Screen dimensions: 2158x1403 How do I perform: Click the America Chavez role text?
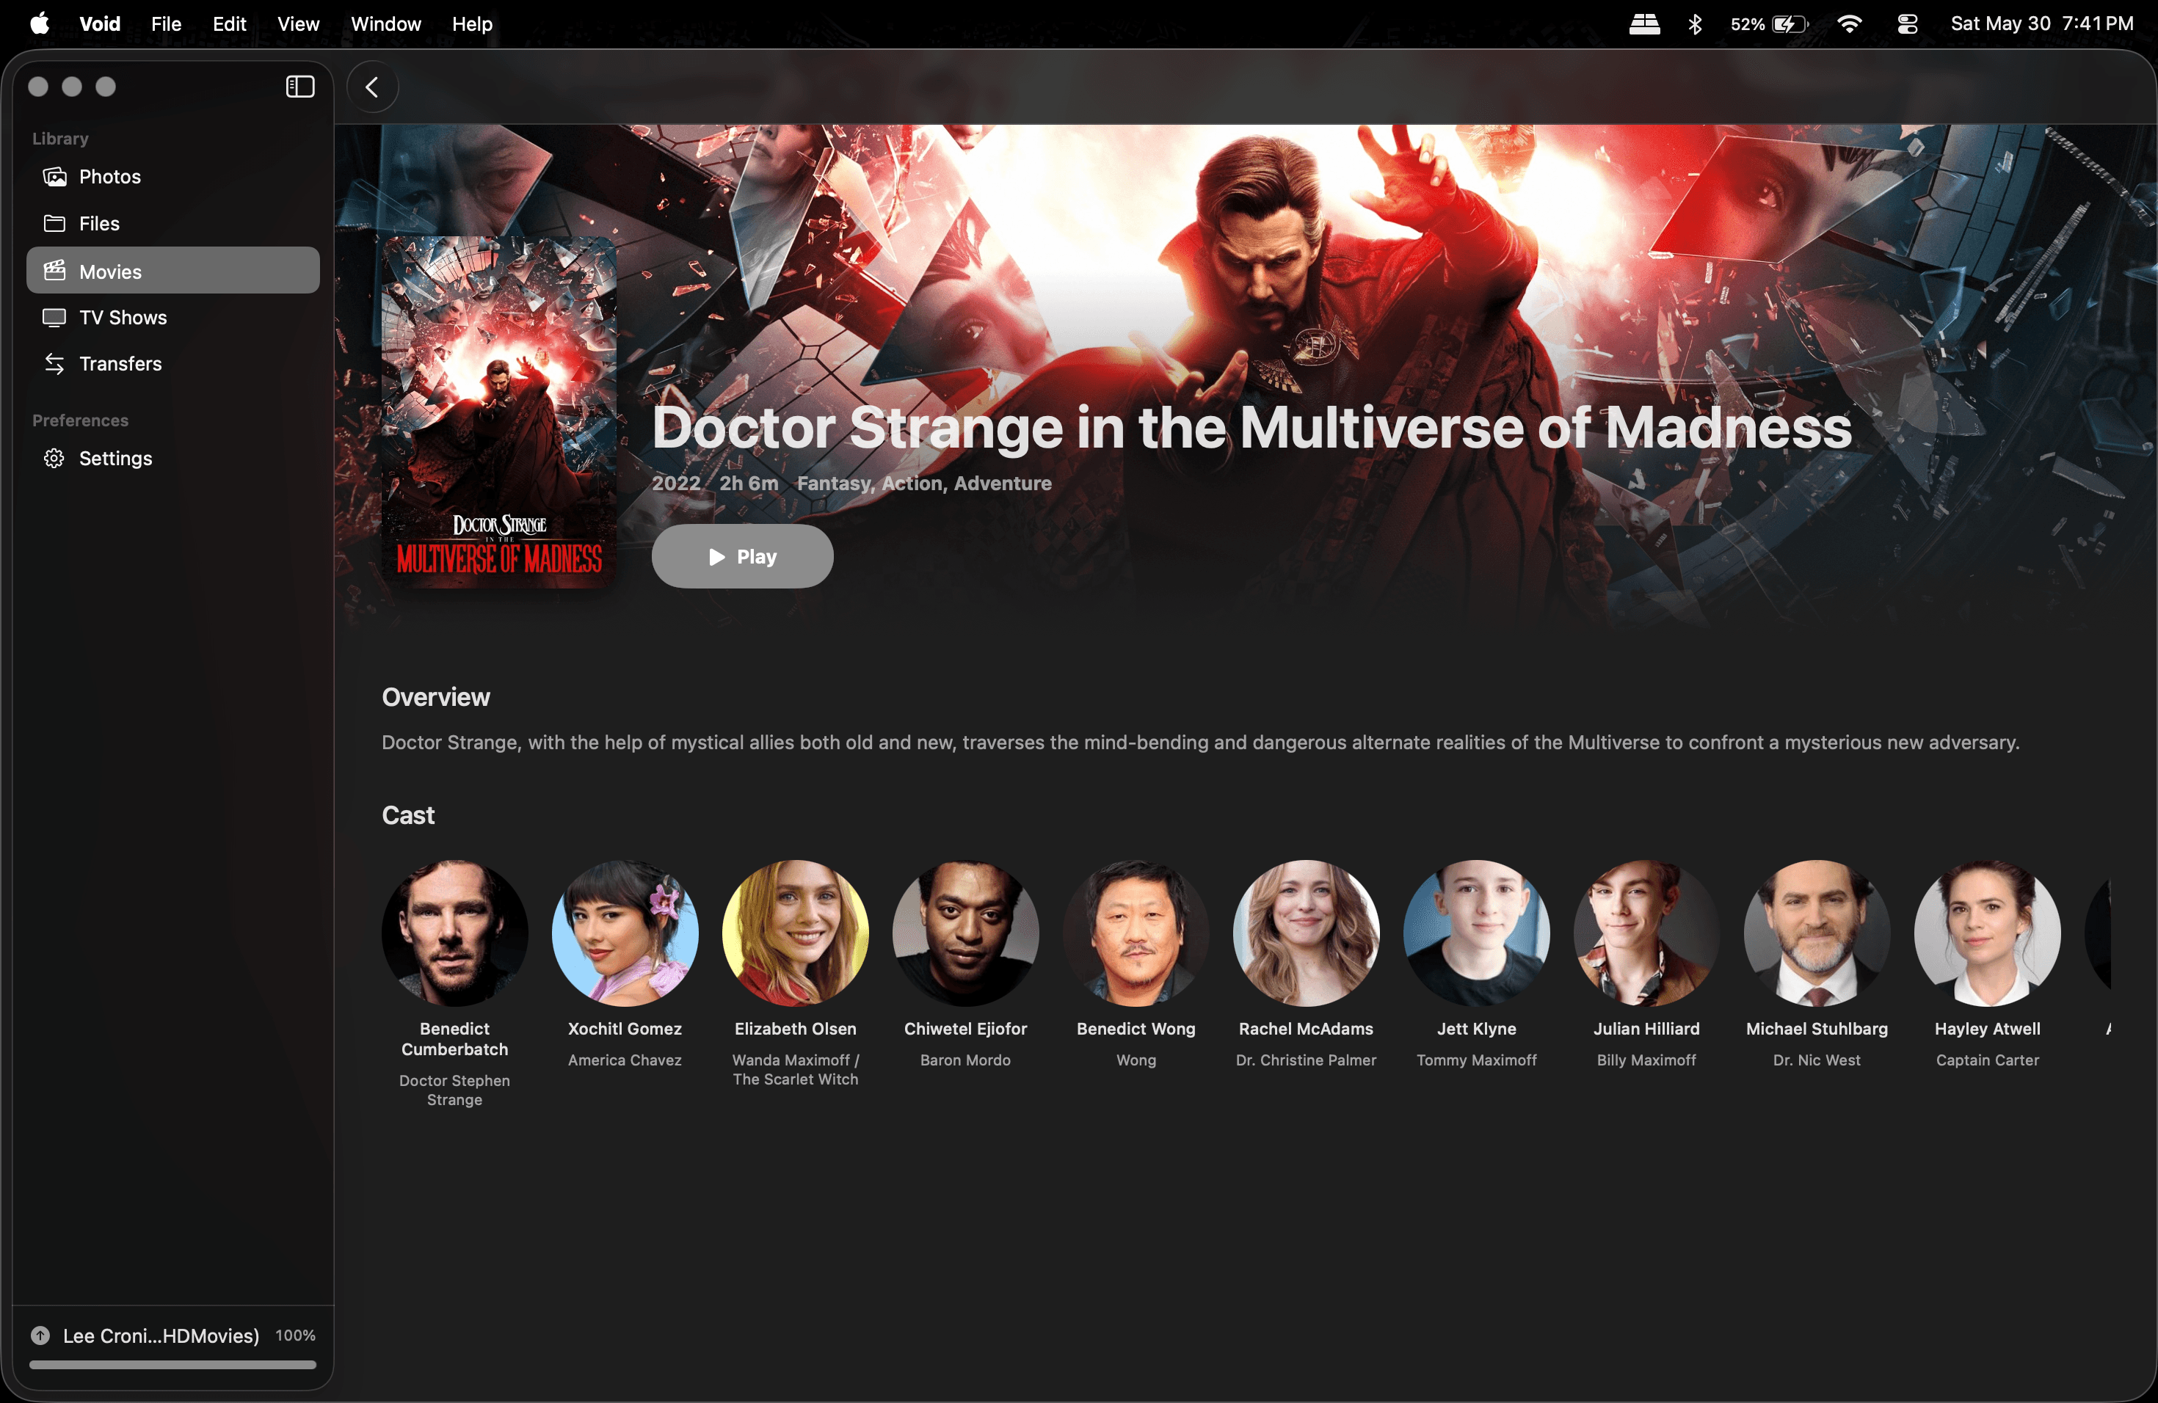(x=625, y=1060)
